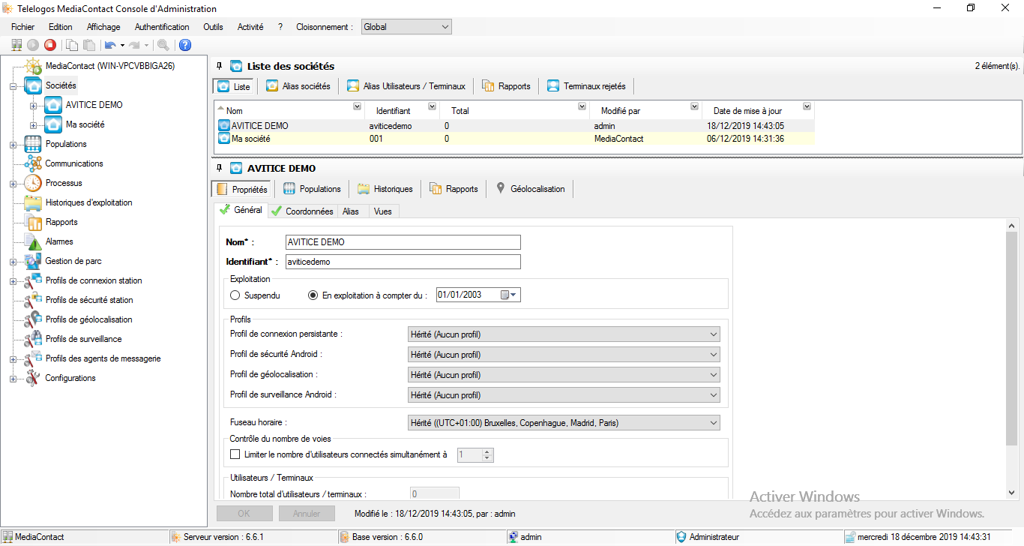The height and width of the screenshot is (546, 1024).
Task: Click the undo arrow toolbar icon
Action: 110,45
